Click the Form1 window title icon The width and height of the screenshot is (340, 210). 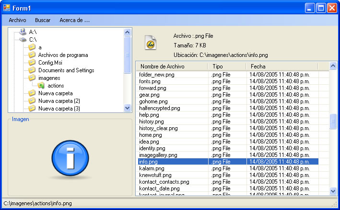(7, 8)
